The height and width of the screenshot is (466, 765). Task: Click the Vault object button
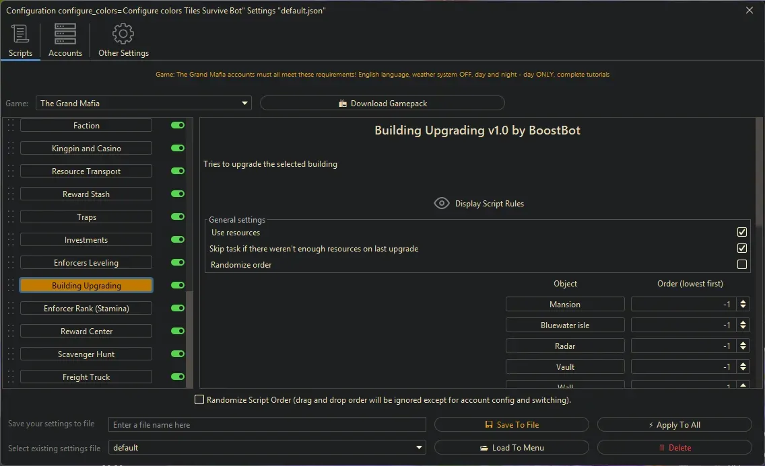tap(565, 367)
